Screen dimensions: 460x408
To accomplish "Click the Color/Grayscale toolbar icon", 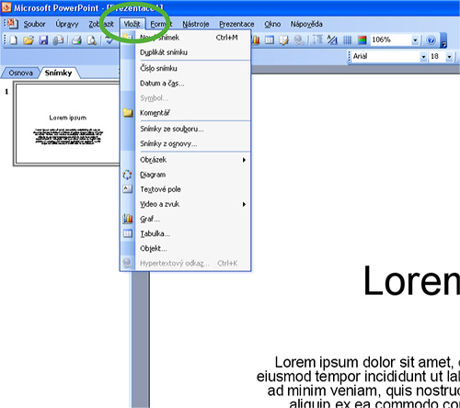I will pos(362,40).
